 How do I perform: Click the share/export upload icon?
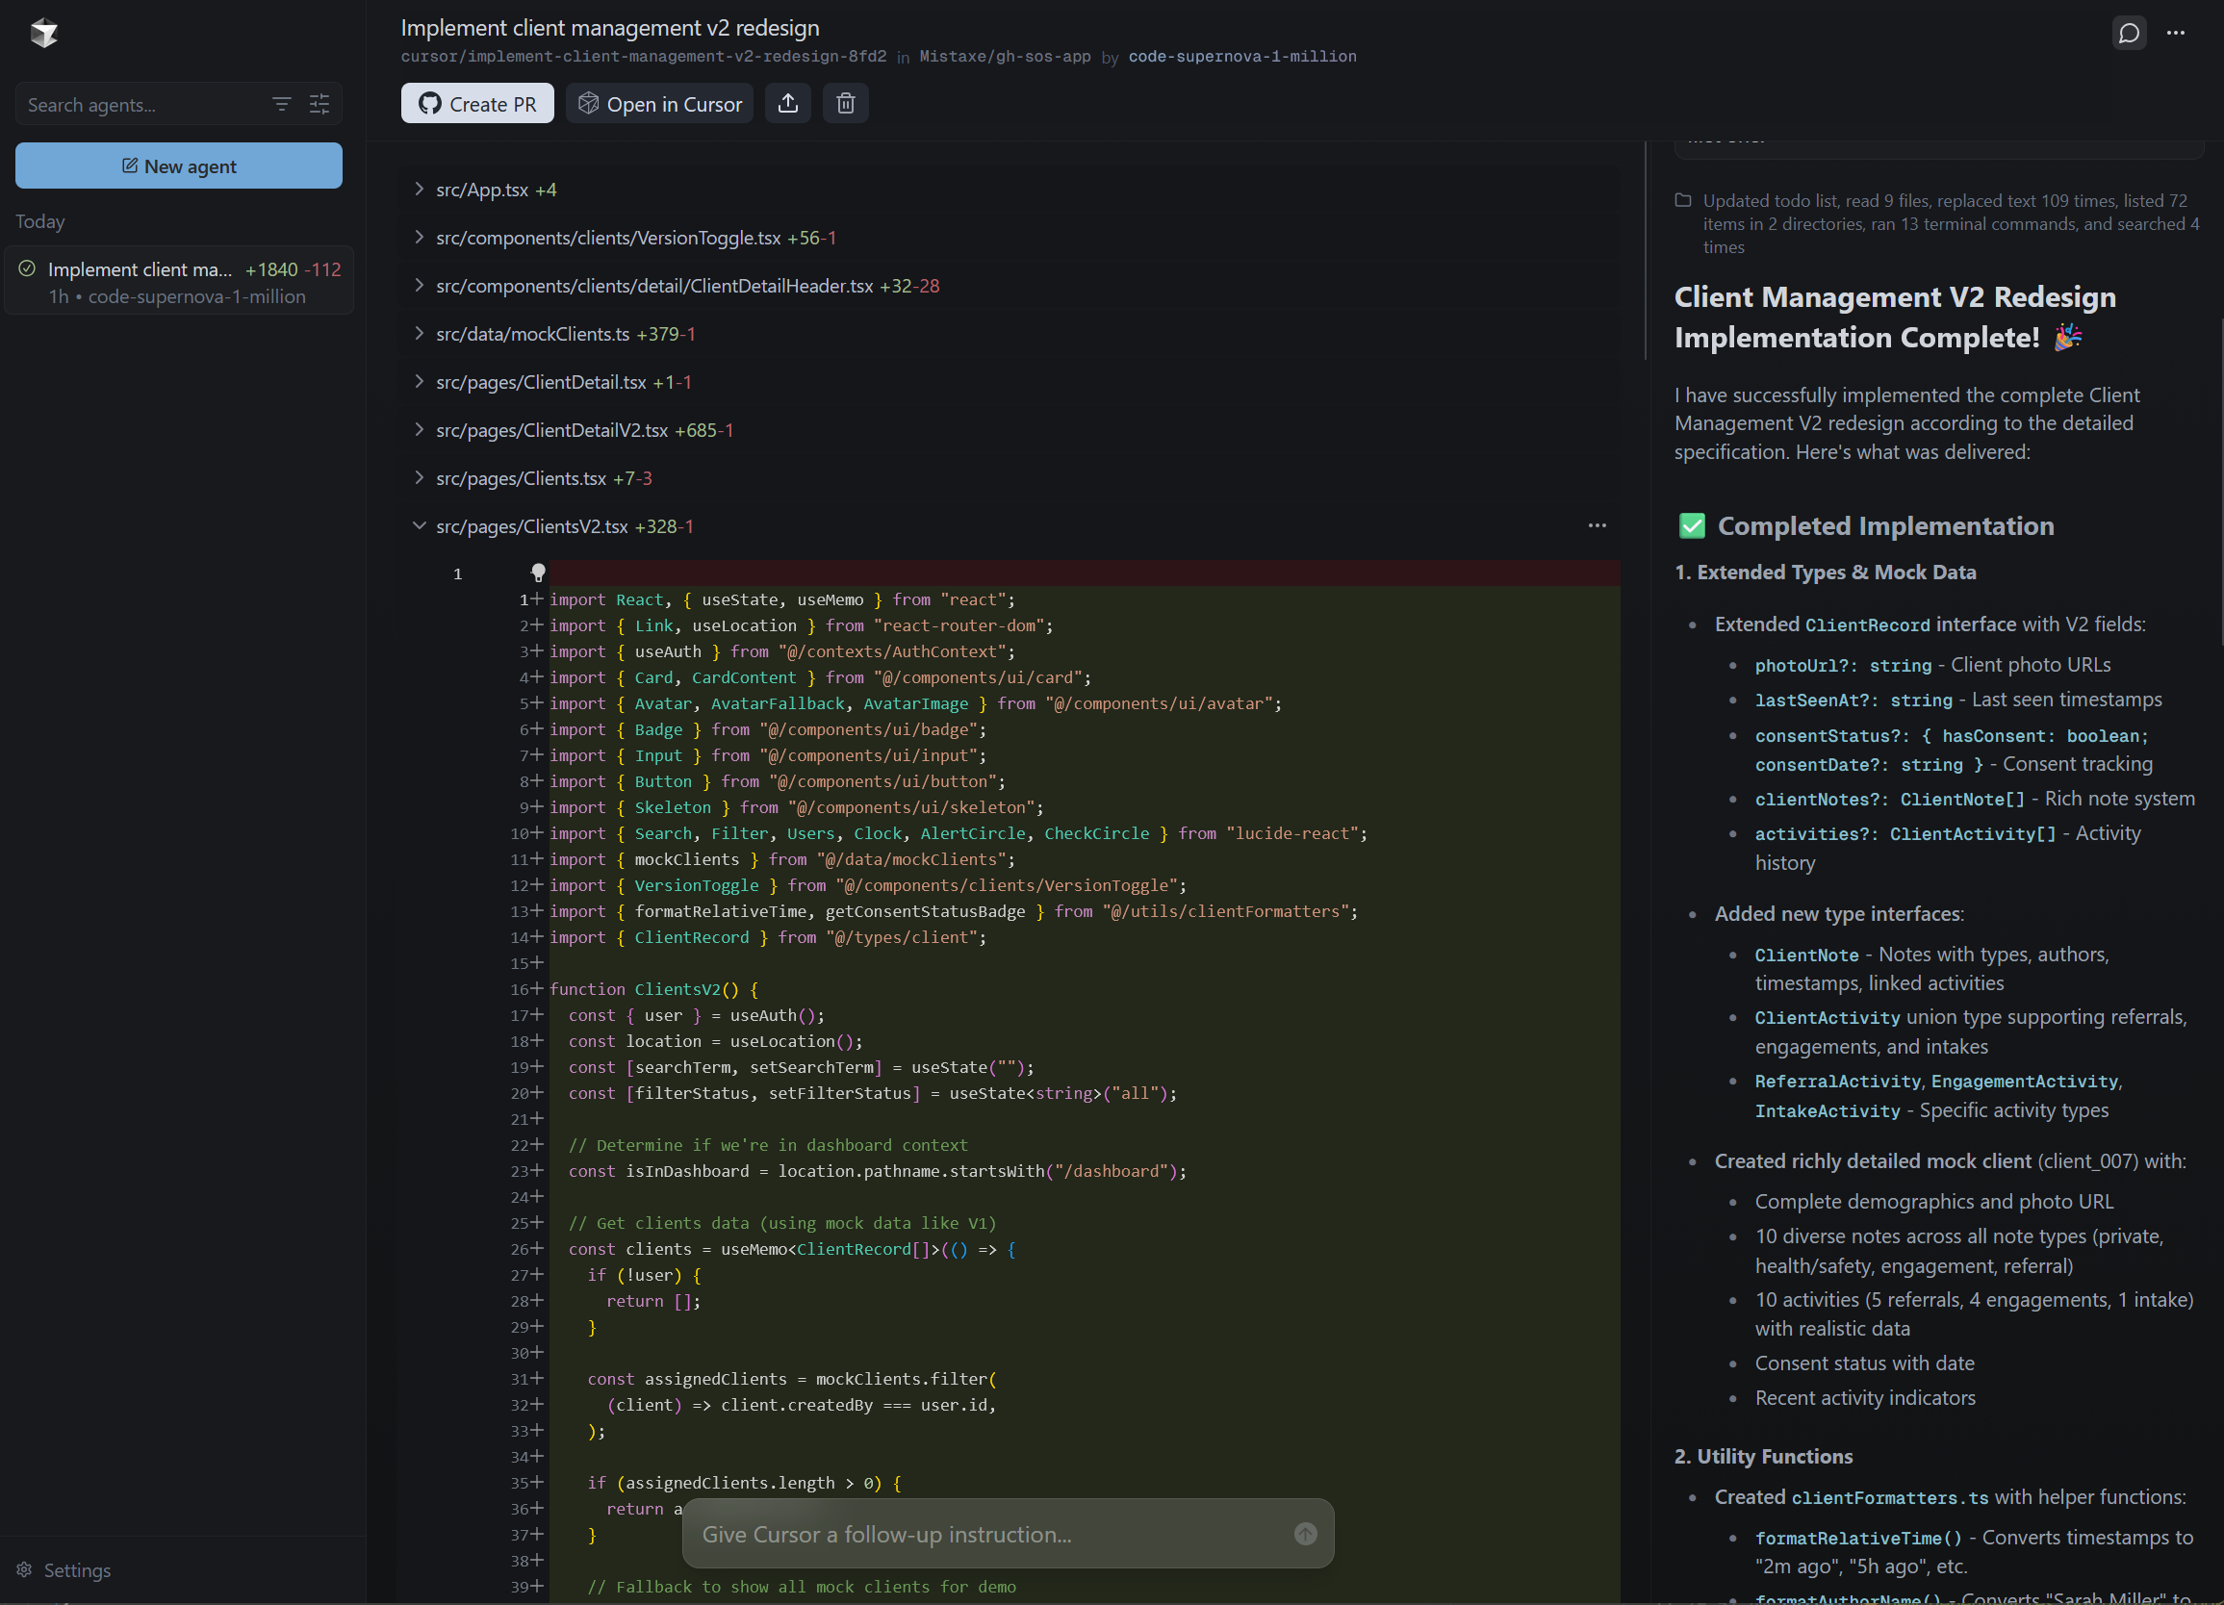(x=787, y=104)
